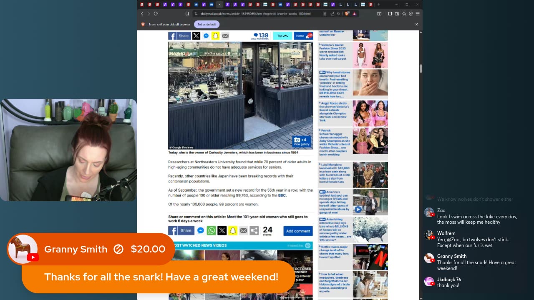The height and width of the screenshot is (300, 534).
Task: Share the article via WhatsApp
Action: coord(212,230)
